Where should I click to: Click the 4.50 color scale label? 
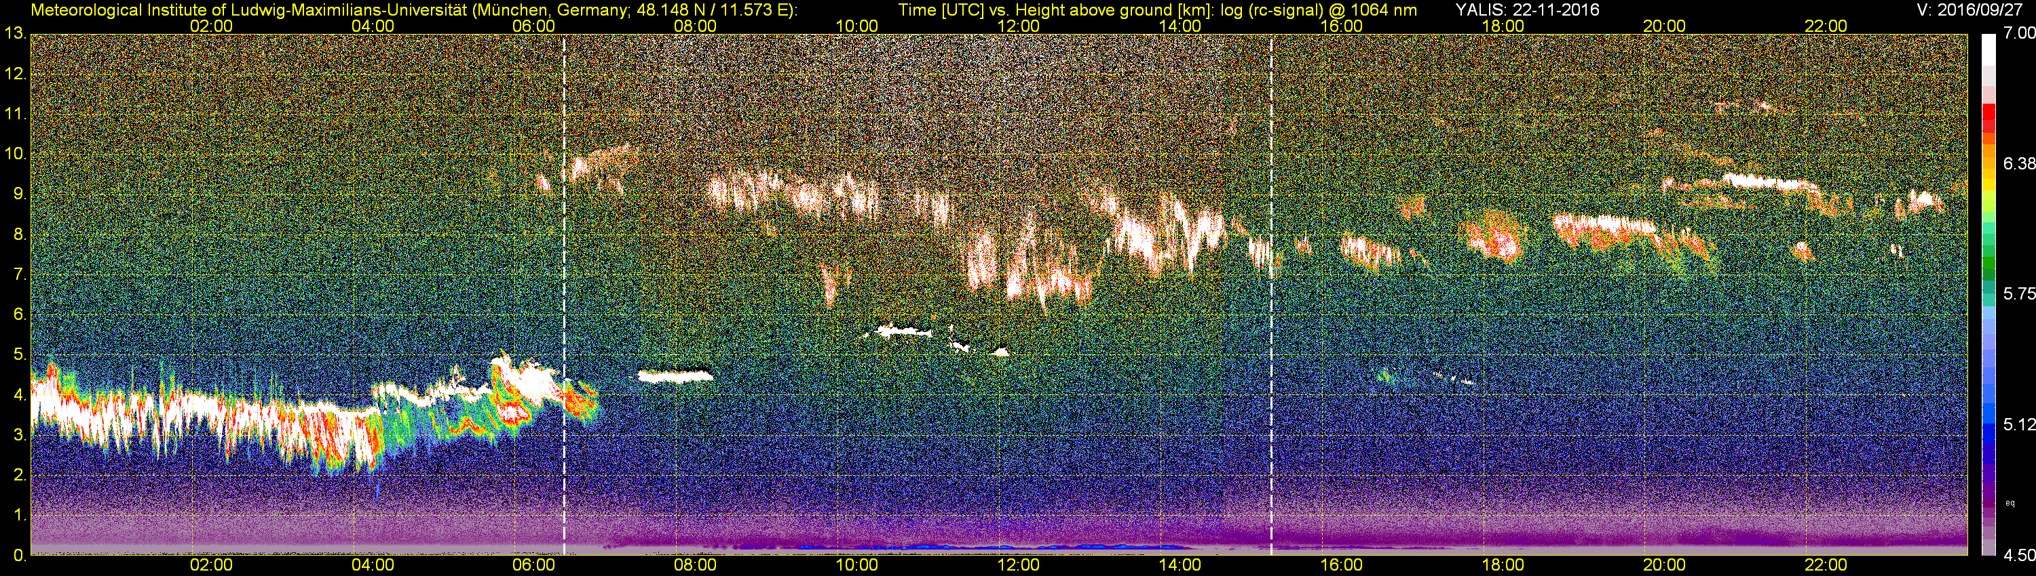pyautogui.click(x=2018, y=556)
